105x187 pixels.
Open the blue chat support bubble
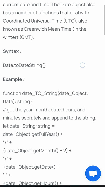93,173
